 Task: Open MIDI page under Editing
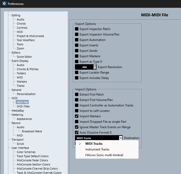(x=20, y=32)
